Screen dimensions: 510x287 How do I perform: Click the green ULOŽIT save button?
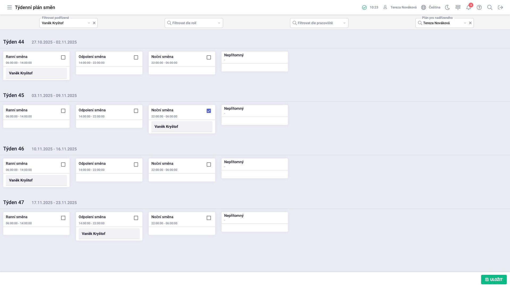coord(494,280)
